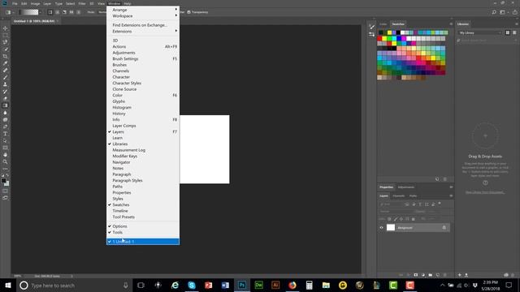Add layer mask from Layers panel footer
The width and height of the screenshot is (520, 292).
point(416,275)
